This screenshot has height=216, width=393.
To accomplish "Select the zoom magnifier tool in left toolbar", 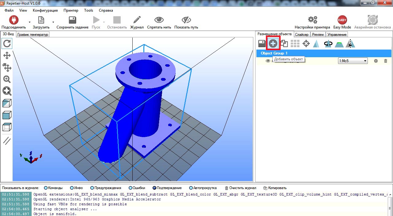I will (7, 79).
